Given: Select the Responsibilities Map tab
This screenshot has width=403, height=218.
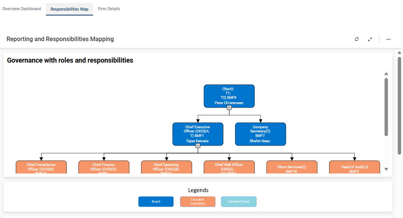Looking at the screenshot, I should [69, 9].
